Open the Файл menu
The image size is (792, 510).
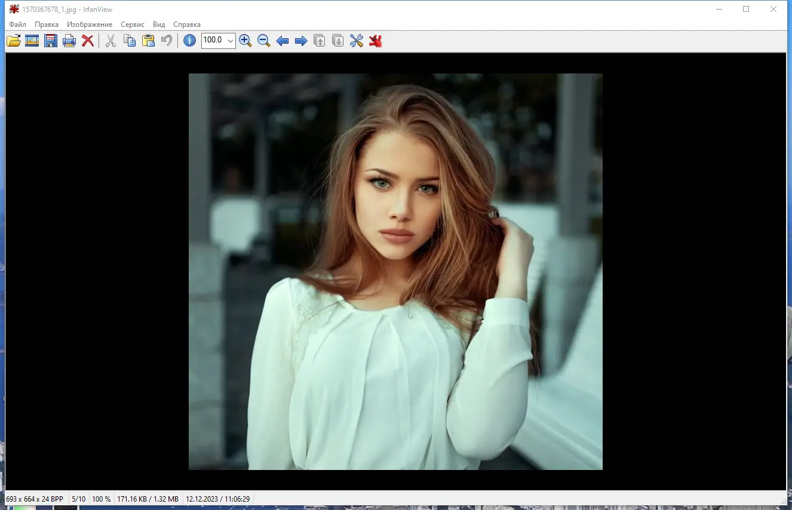click(17, 24)
